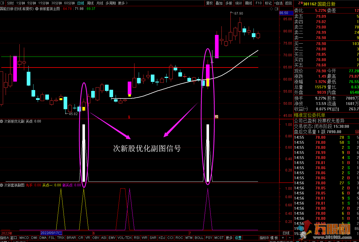Viewport: 359px width, 242px height.
Task: Open the 复权 adjustment menu
Action: tap(209, 3)
